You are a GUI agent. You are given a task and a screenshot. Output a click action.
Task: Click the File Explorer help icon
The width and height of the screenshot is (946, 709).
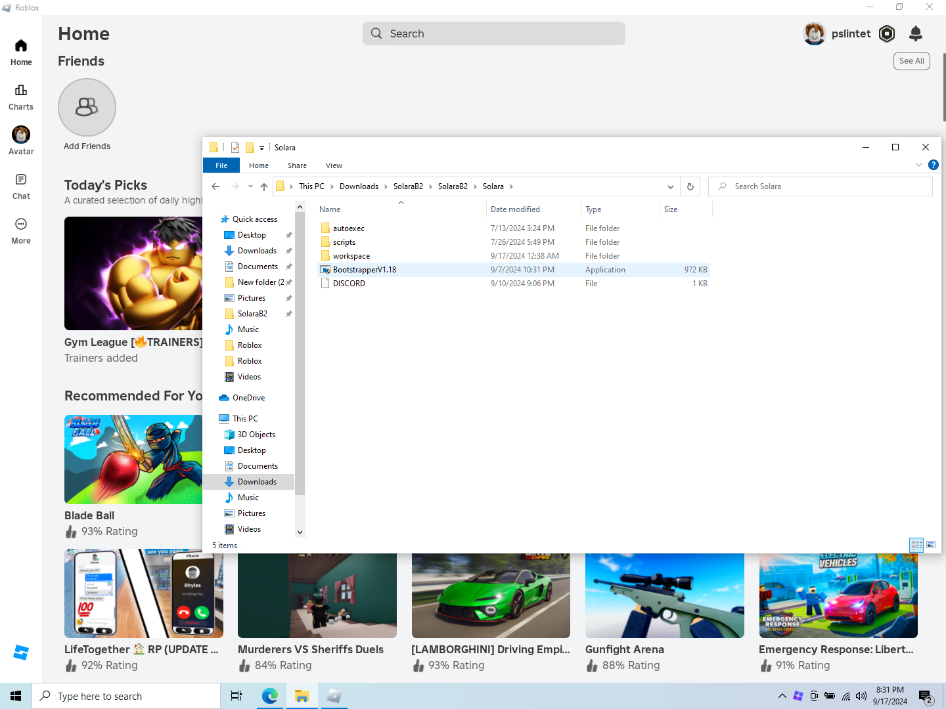[x=933, y=165]
